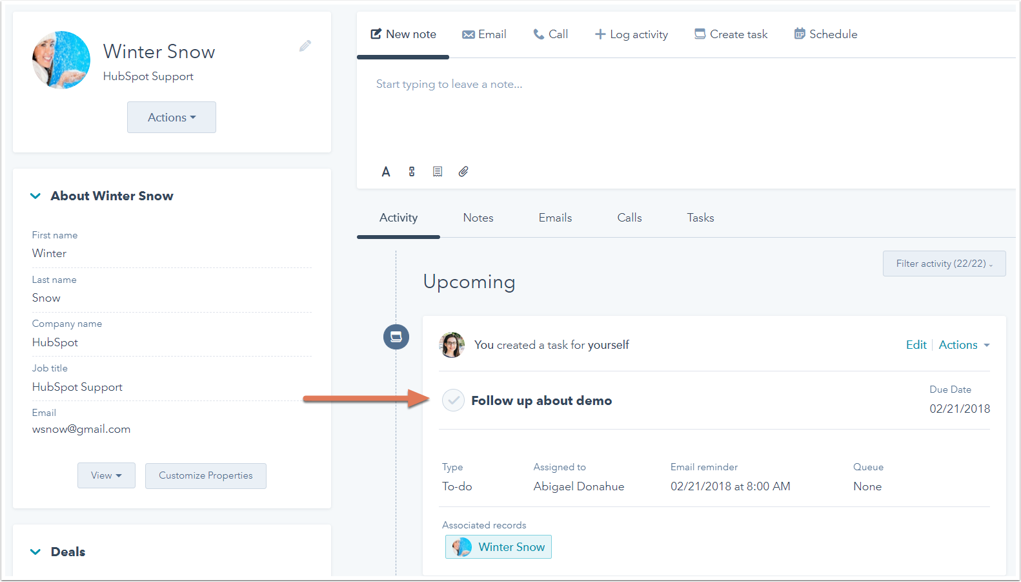Switch to the Call tab

[551, 34]
